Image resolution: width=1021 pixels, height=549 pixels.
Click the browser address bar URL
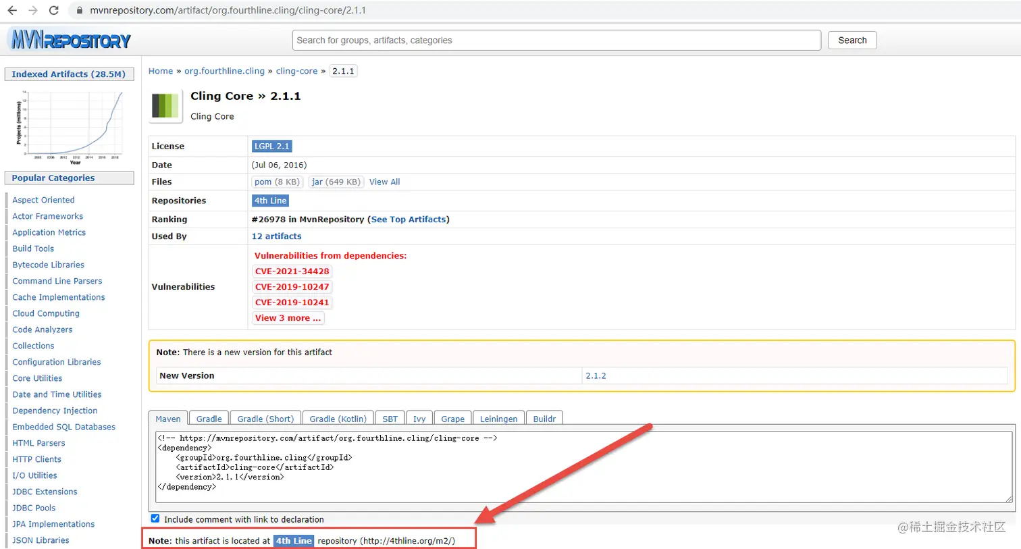click(228, 11)
